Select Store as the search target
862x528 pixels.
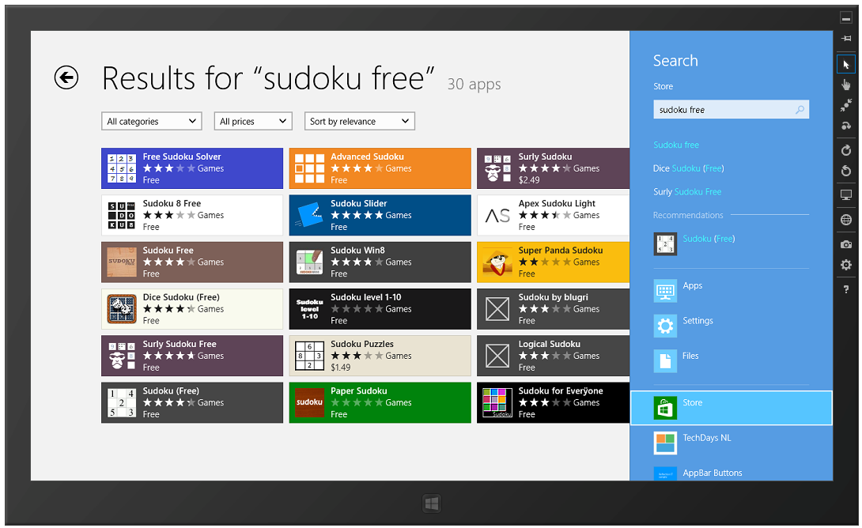tap(732, 408)
